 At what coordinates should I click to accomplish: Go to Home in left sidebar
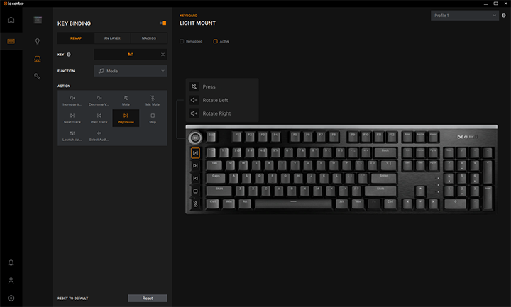click(x=11, y=20)
